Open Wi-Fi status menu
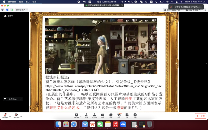This screenshot has width=208, height=130. (167, 2)
